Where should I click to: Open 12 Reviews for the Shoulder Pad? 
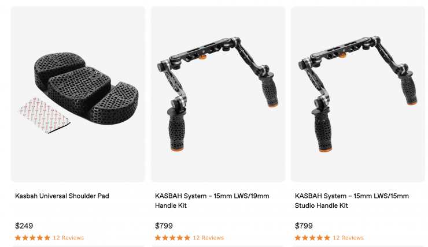pyautogui.click(x=68, y=238)
